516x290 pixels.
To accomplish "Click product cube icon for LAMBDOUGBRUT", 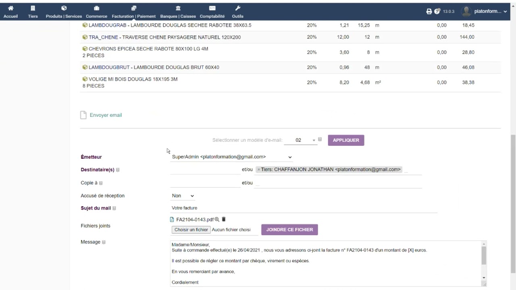I will 85,67.
